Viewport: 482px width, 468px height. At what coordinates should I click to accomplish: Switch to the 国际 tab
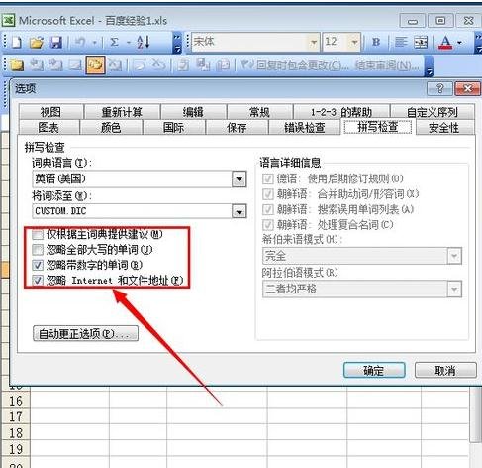tap(173, 127)
